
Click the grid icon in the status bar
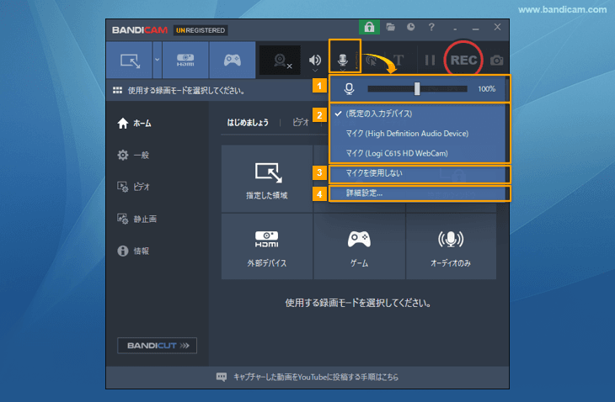tap(117, 91)
